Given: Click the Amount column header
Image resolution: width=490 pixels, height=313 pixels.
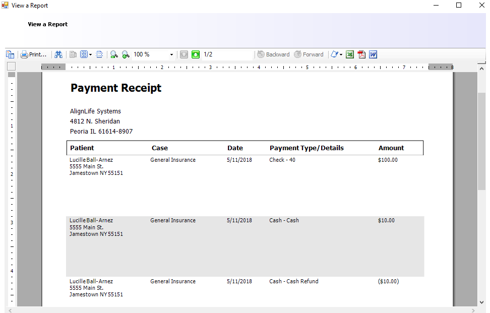Looking at the screenshot, I should (391, 148).
